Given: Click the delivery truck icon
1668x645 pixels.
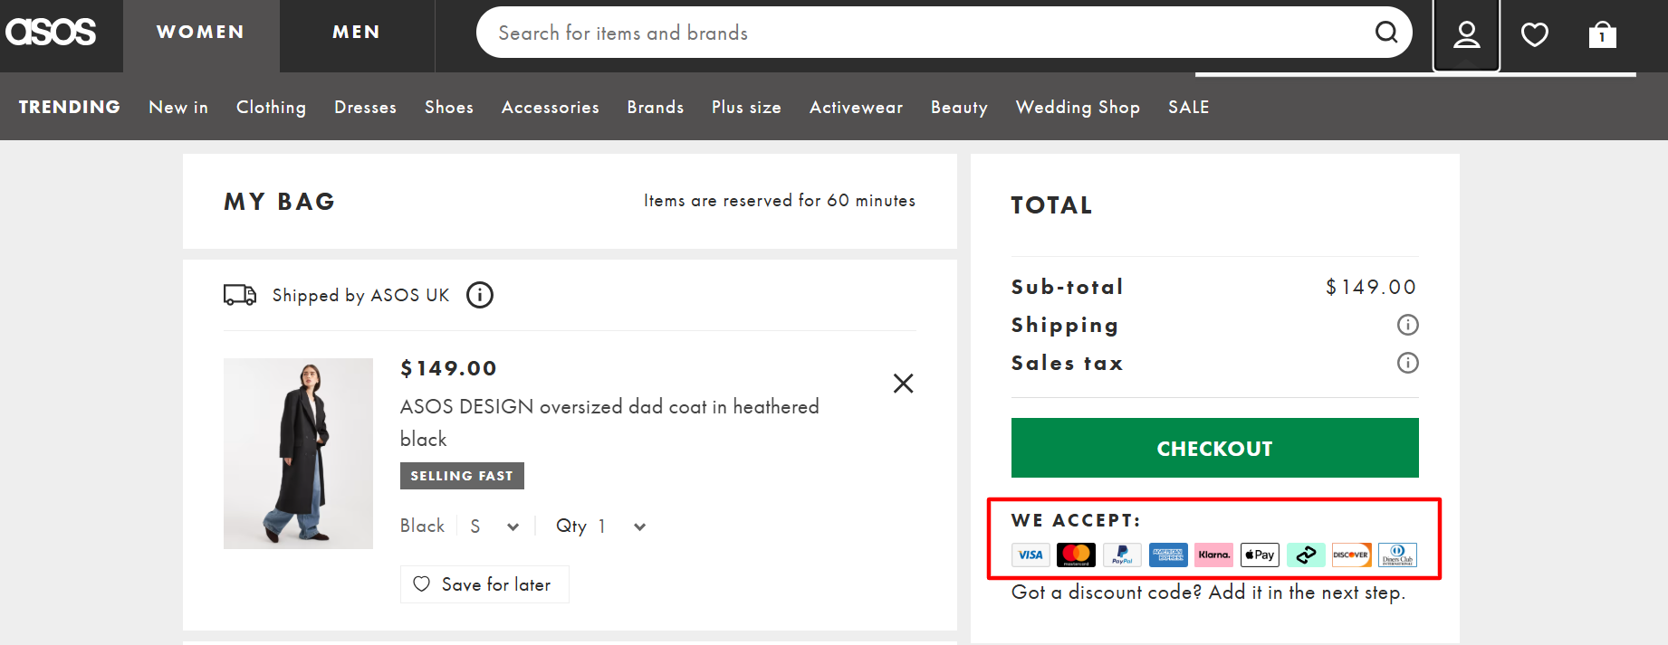Looking at the screenshot, I should pos(239,294).
